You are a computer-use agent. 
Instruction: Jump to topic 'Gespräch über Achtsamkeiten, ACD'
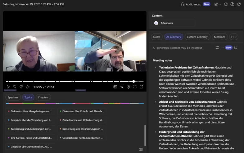click(x=31, y=146)
